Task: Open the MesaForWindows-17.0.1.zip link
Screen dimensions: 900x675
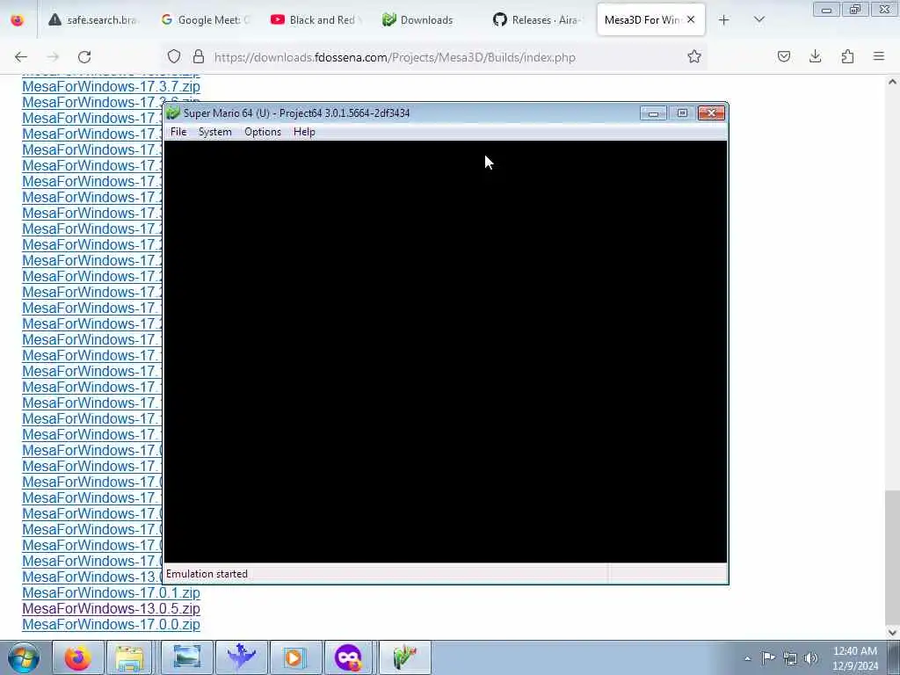Action: (x=112, y=593)
